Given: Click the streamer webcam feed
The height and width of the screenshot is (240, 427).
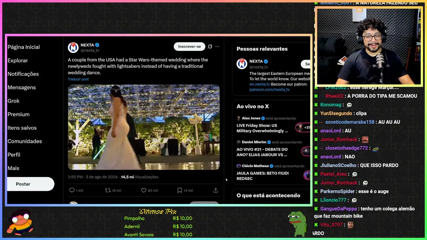Looking at the screenshot, I should (x=369, y=46).
